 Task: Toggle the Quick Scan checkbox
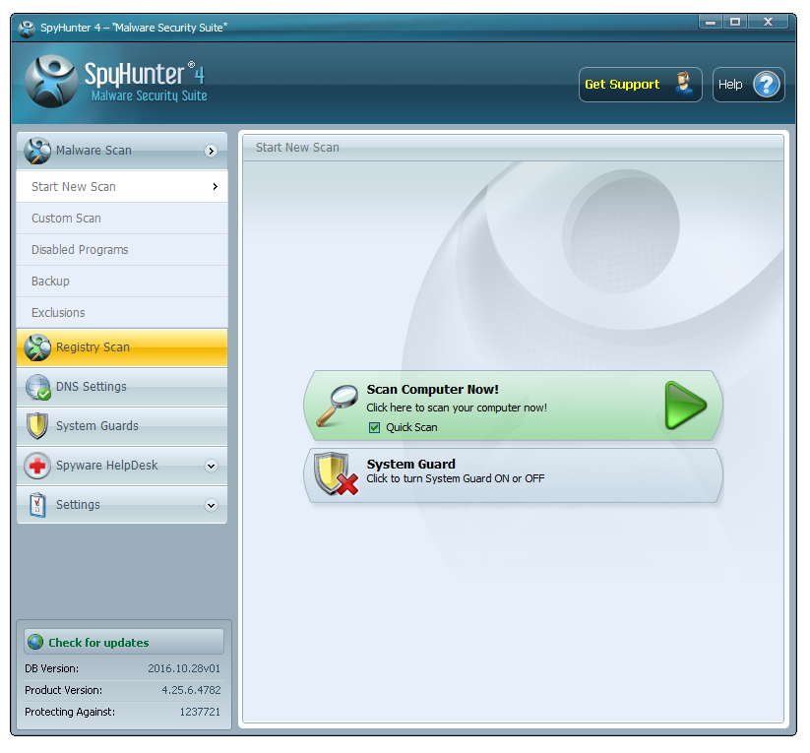[x=375, y=427]
